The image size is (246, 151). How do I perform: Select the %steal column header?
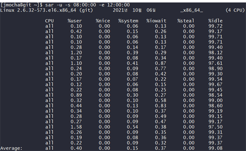[186, 21]
